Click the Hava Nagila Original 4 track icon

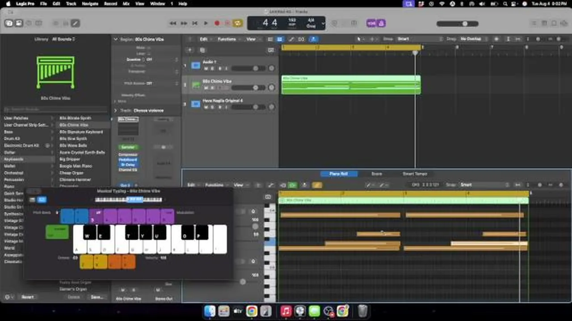195,104
